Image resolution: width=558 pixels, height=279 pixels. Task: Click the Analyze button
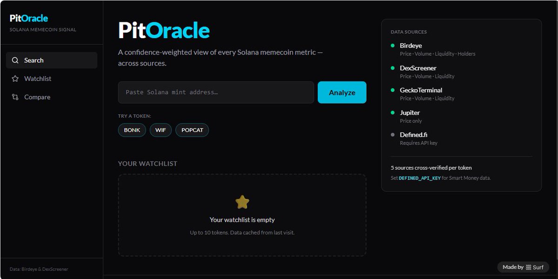[x=342, y=93]
